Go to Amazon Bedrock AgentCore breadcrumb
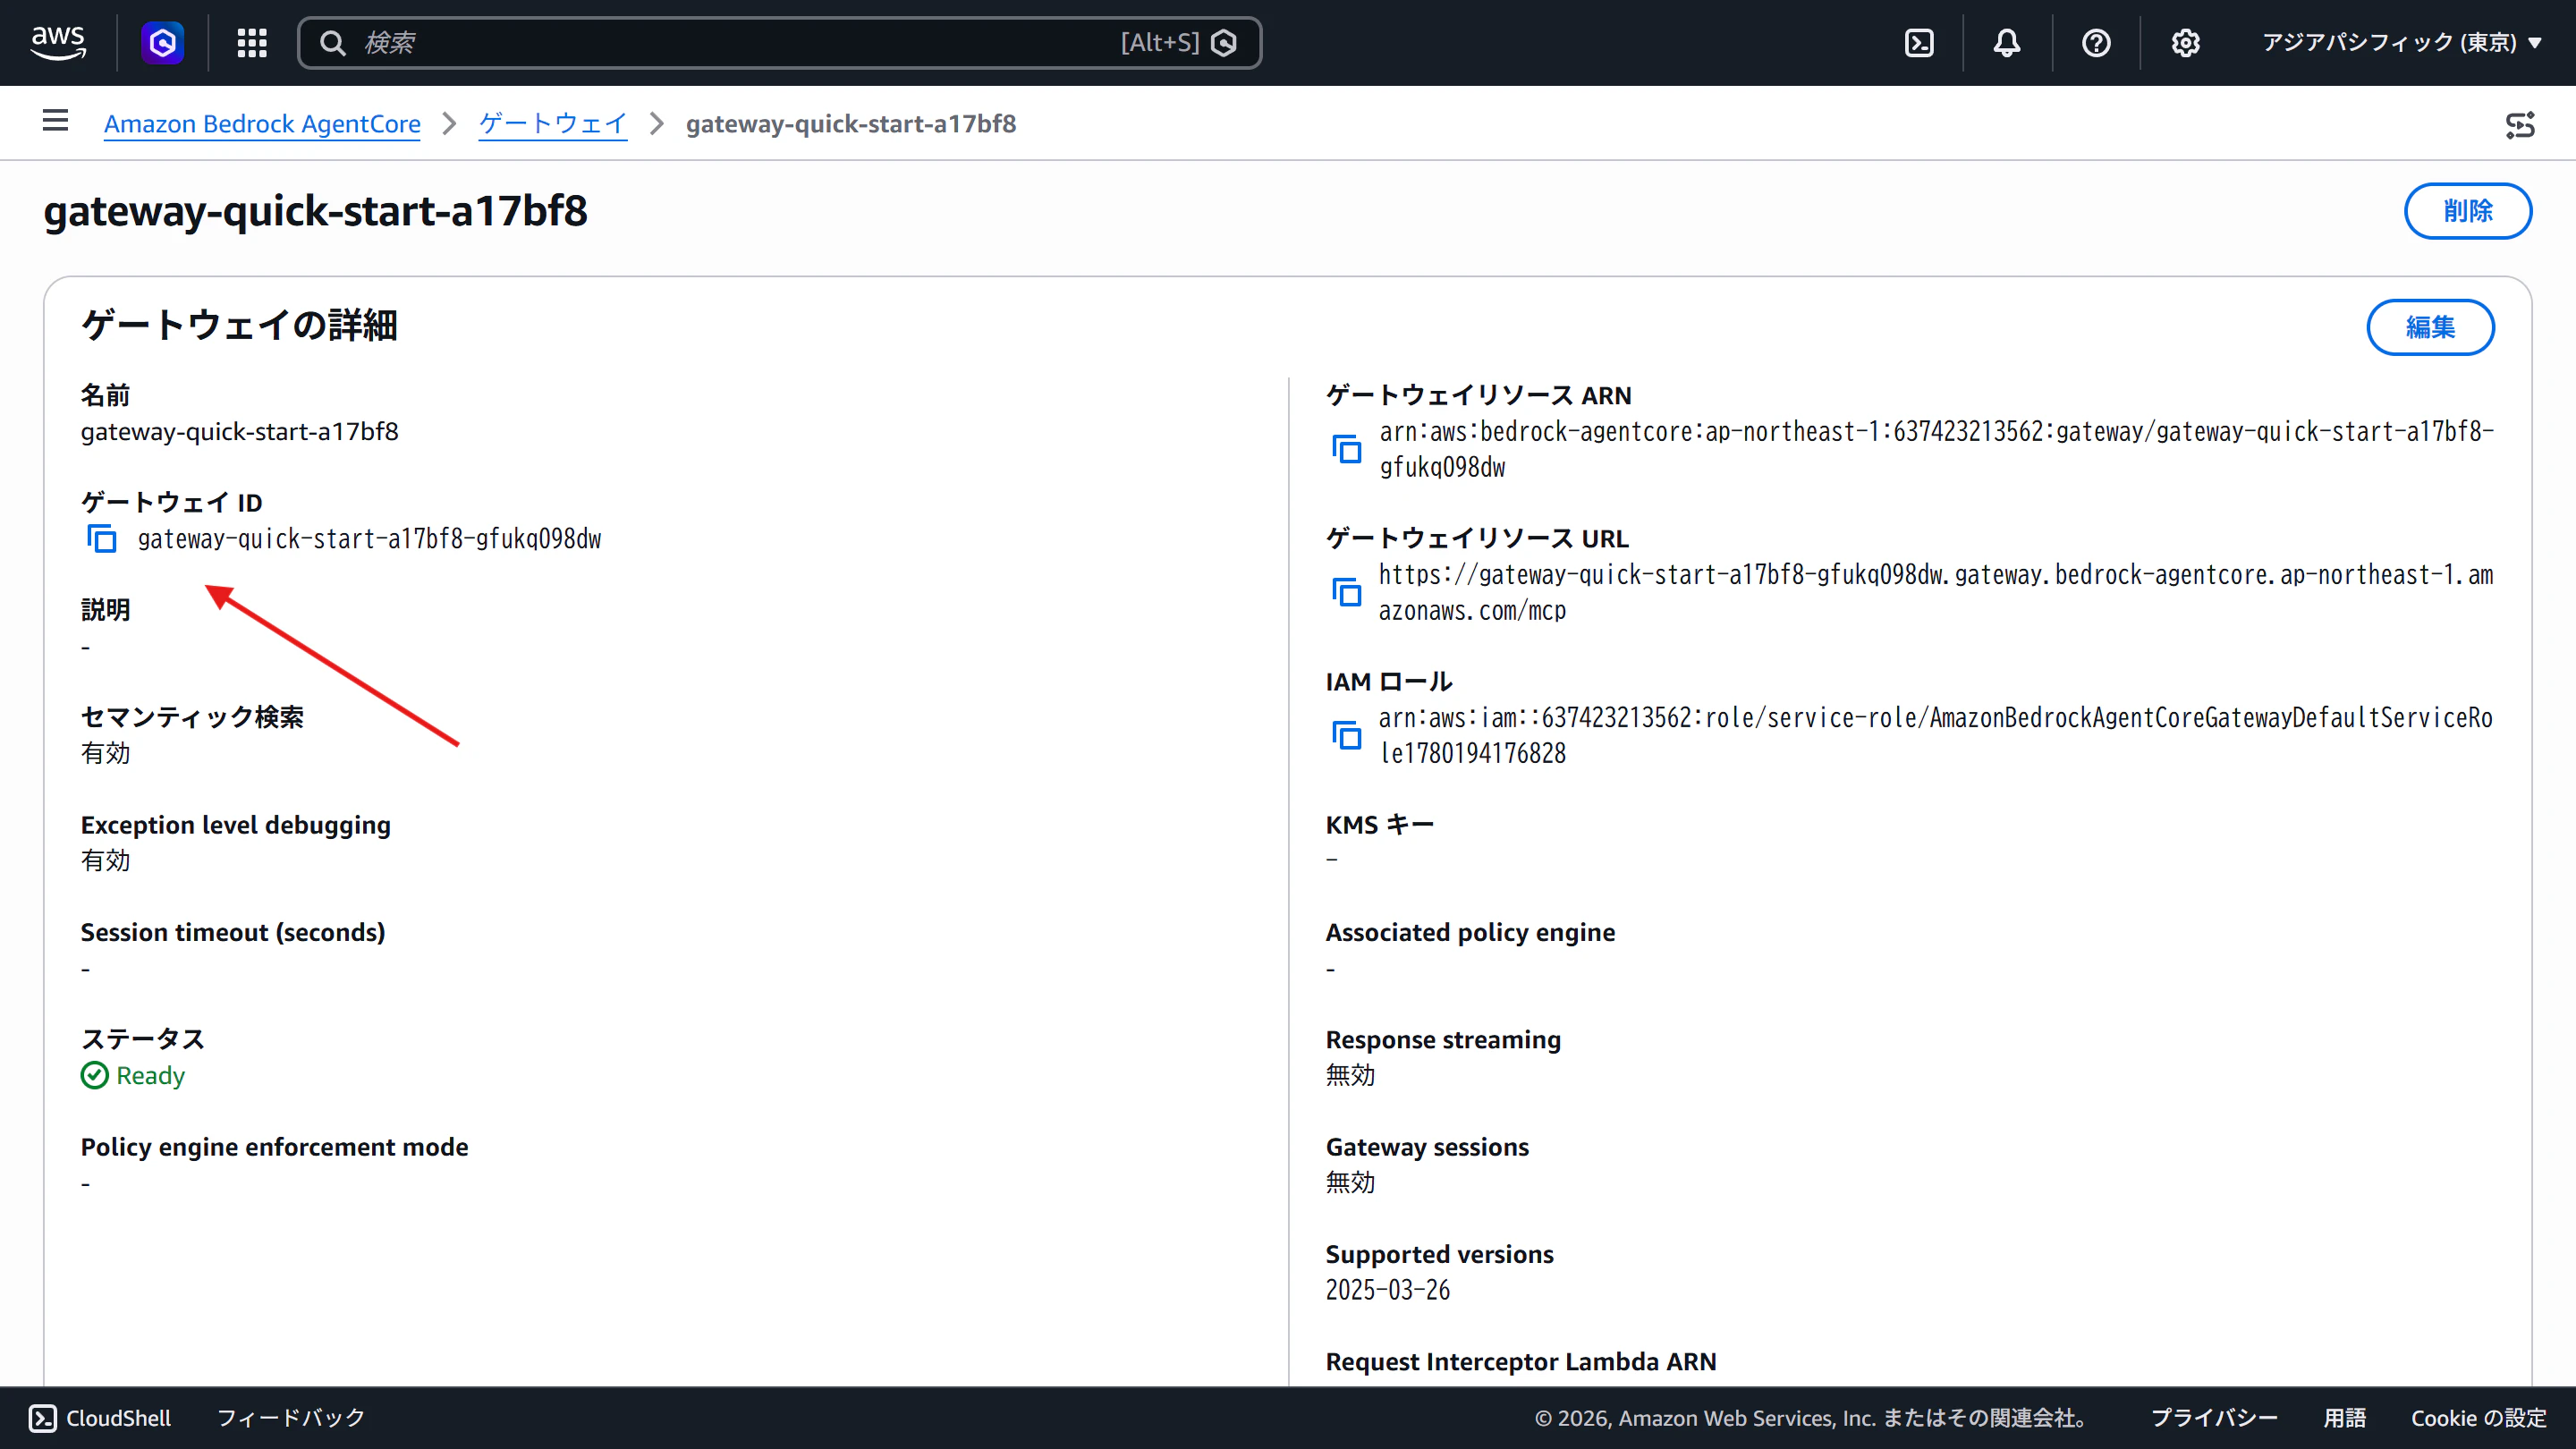Screen dimensions: 2576x1449 262,123
